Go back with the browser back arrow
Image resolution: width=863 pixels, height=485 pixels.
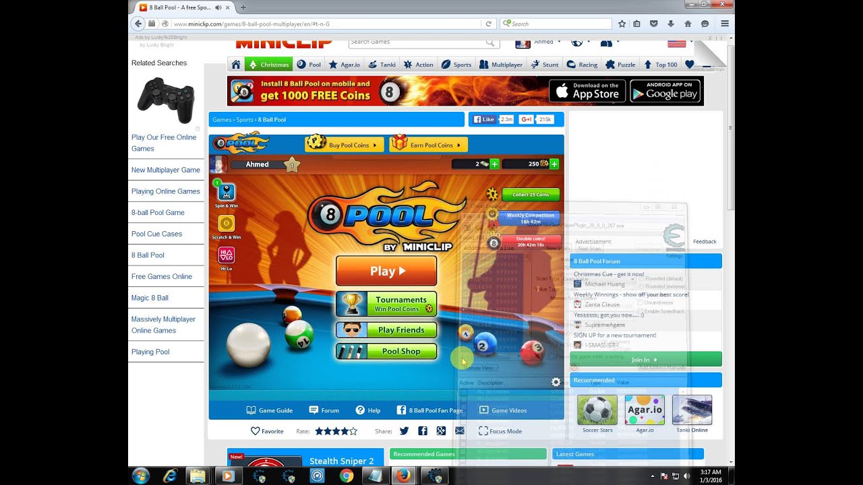(138, 24)
